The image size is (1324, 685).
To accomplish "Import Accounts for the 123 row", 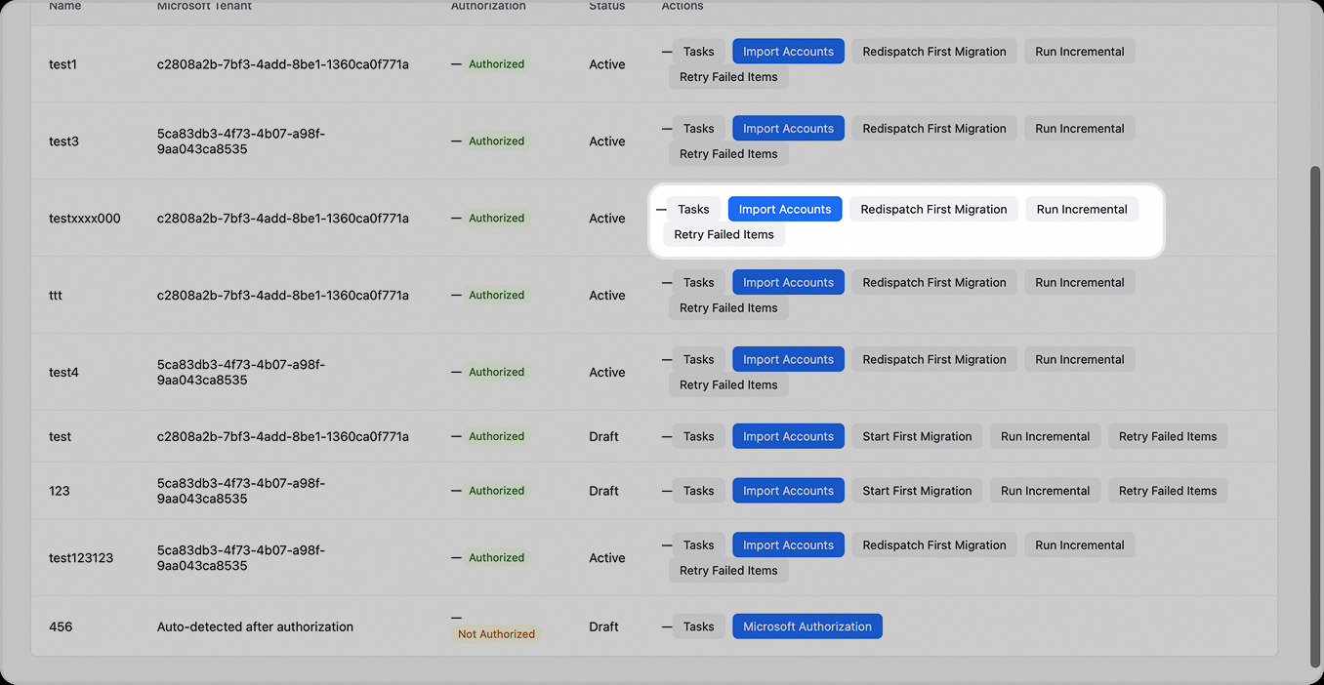I will click(788, 491).
